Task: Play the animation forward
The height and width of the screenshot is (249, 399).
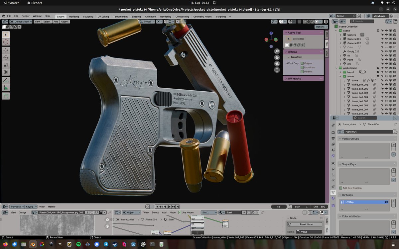Action: click(170, 207)
